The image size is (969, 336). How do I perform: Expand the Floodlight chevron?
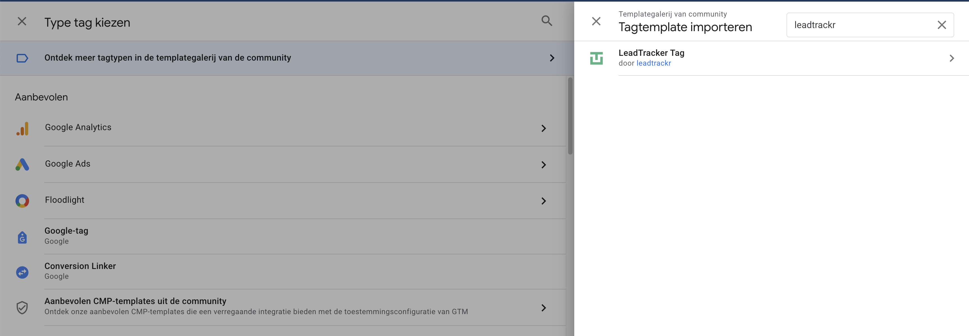(x=544, y=201)
